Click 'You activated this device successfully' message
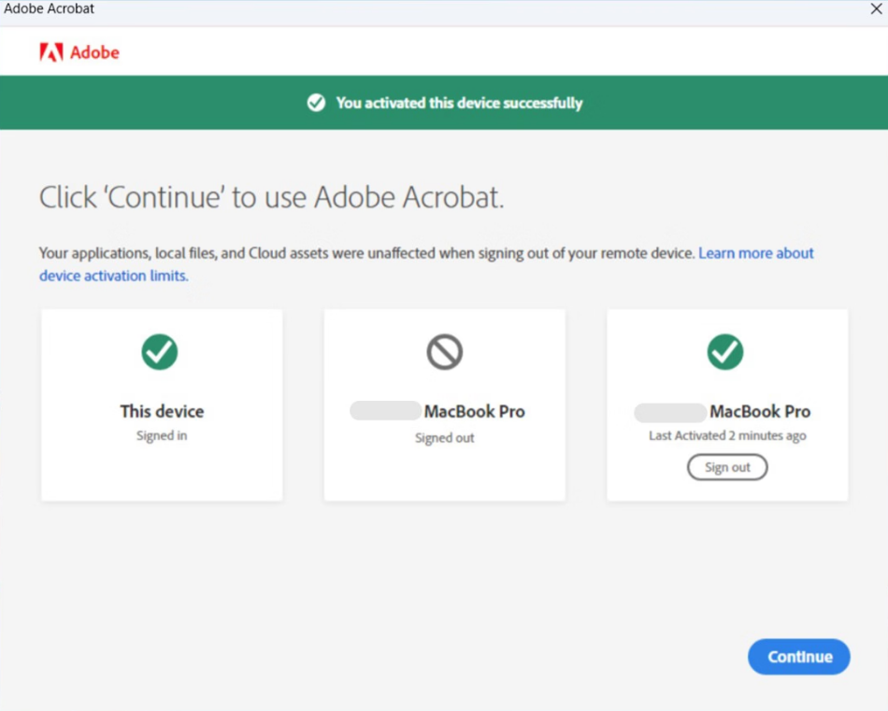The width and height of the screenshot is (888, 711). click(x=459, y=103)
